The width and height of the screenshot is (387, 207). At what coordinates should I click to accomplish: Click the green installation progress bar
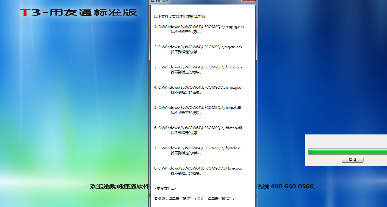pyautogui.click(x=347, y=152)
